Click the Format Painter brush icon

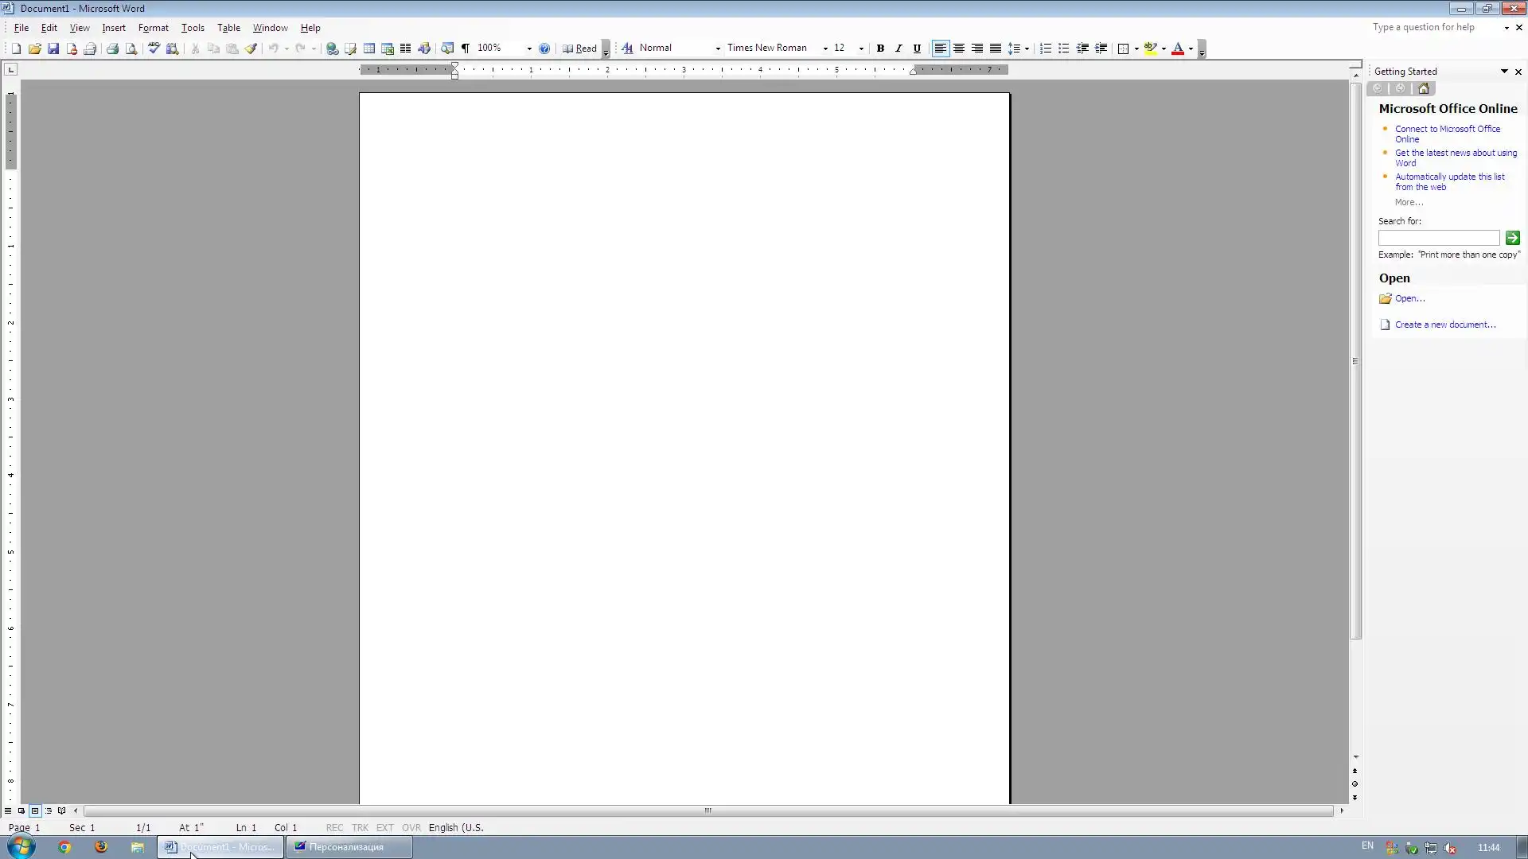(x=251, y=49)
